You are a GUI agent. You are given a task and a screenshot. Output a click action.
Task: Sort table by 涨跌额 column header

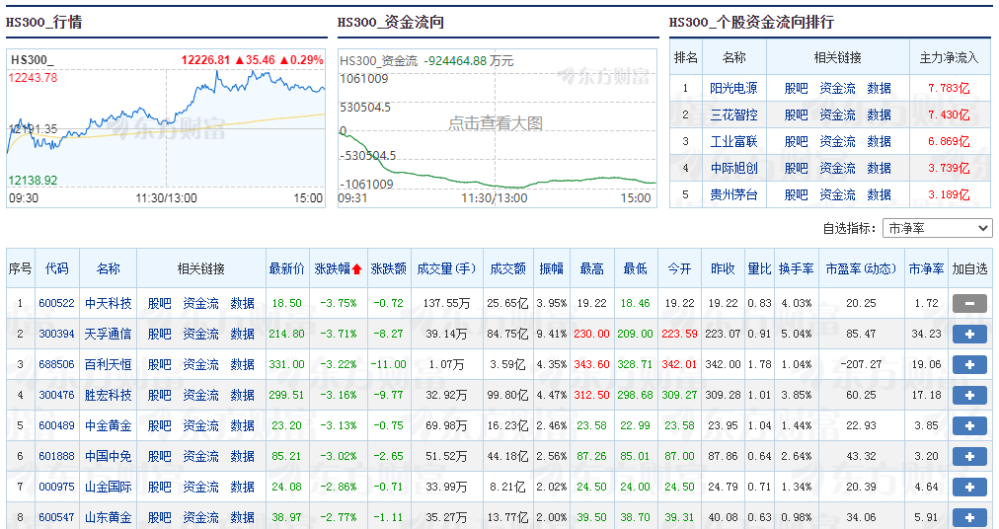coord(388,269)
